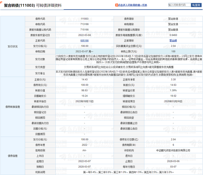
Task: Click the 最新赎回执行日 label
Action: [40, 107]
